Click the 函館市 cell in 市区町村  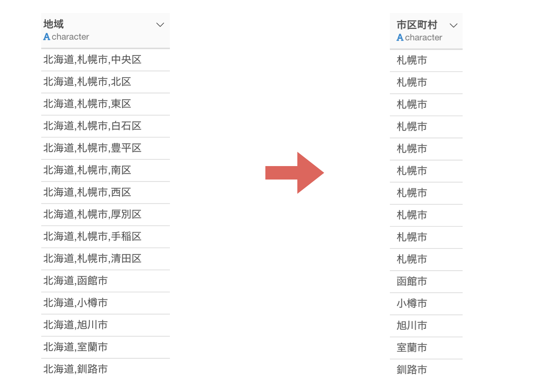click(426, 281)
